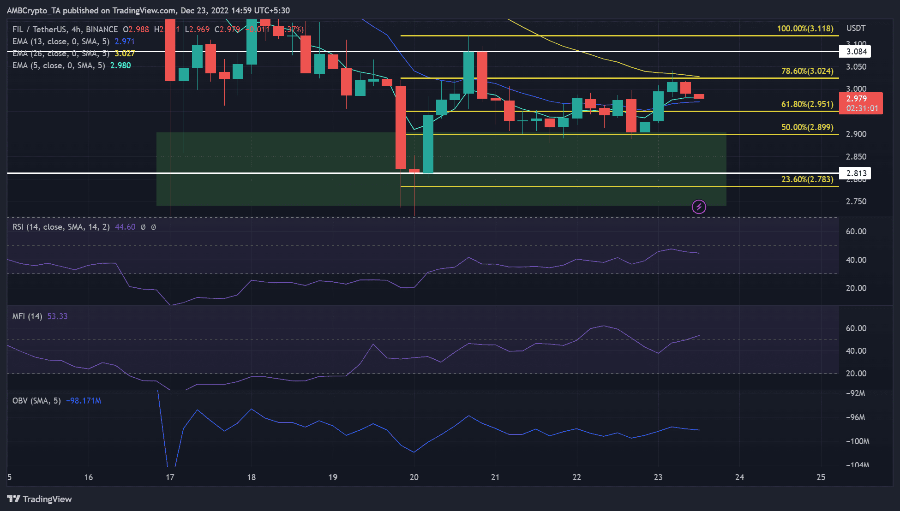Click the 100.00%(3.118) Fibonacci level label

805,29
